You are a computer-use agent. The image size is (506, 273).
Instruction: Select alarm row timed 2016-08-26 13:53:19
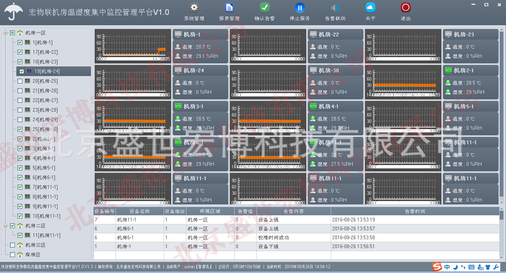coord(297,220)
